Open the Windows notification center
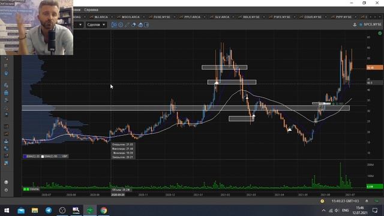Screen dimensions: 384x216 (375, 211)
